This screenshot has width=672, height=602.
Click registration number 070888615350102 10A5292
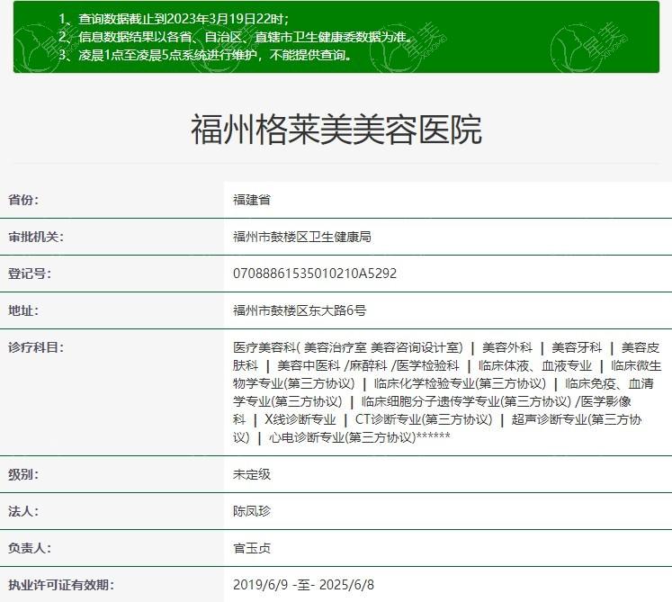pos(315,274)
